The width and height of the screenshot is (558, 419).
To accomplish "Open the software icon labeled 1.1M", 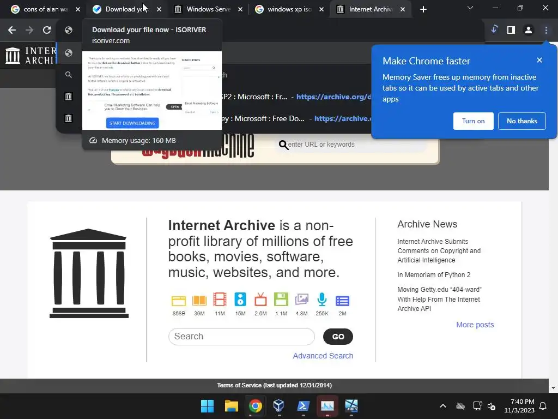I will pyautogui.click(x=281, y=300).
